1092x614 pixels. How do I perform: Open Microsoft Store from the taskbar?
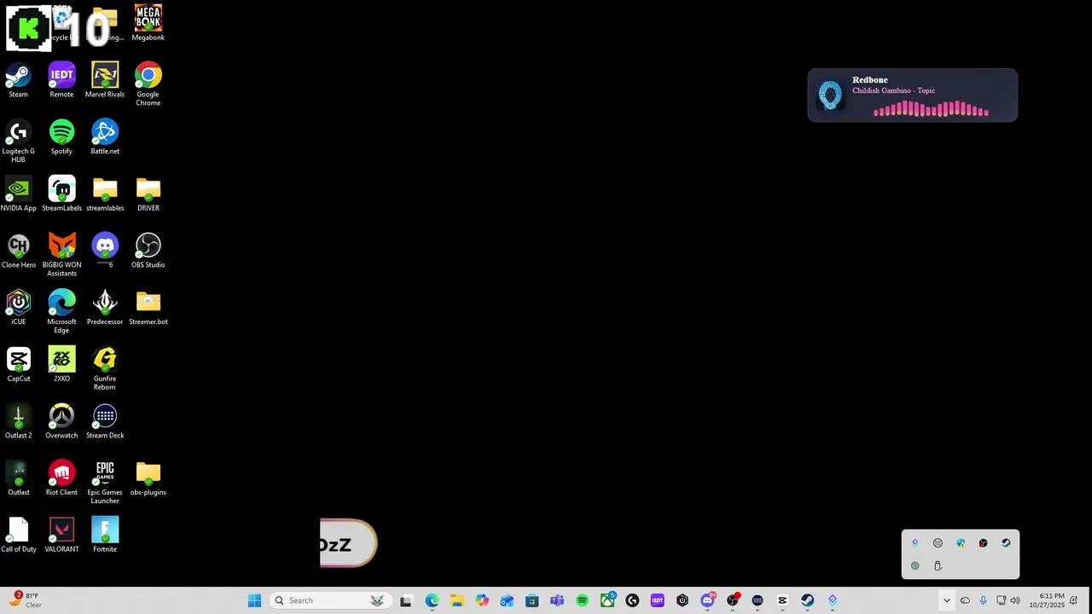tap(531, 600)
